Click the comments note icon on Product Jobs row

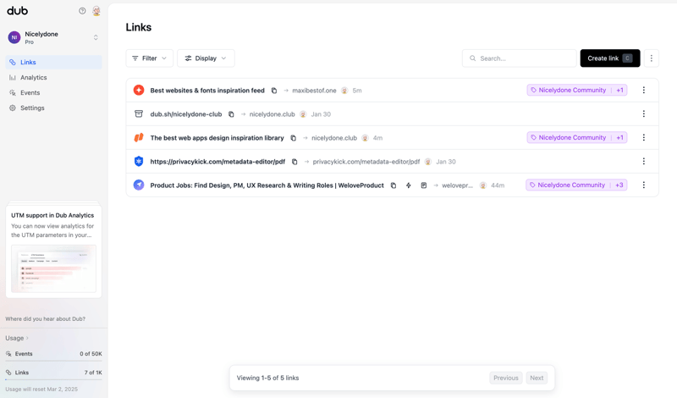[424, 185]
